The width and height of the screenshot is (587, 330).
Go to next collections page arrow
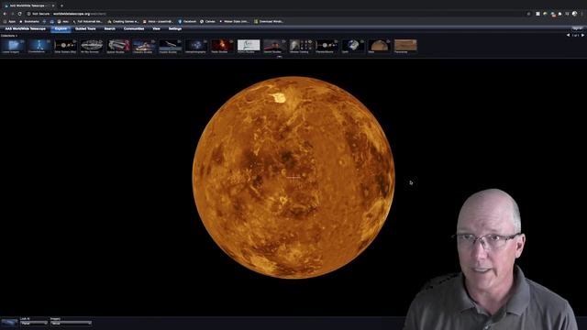582,35
